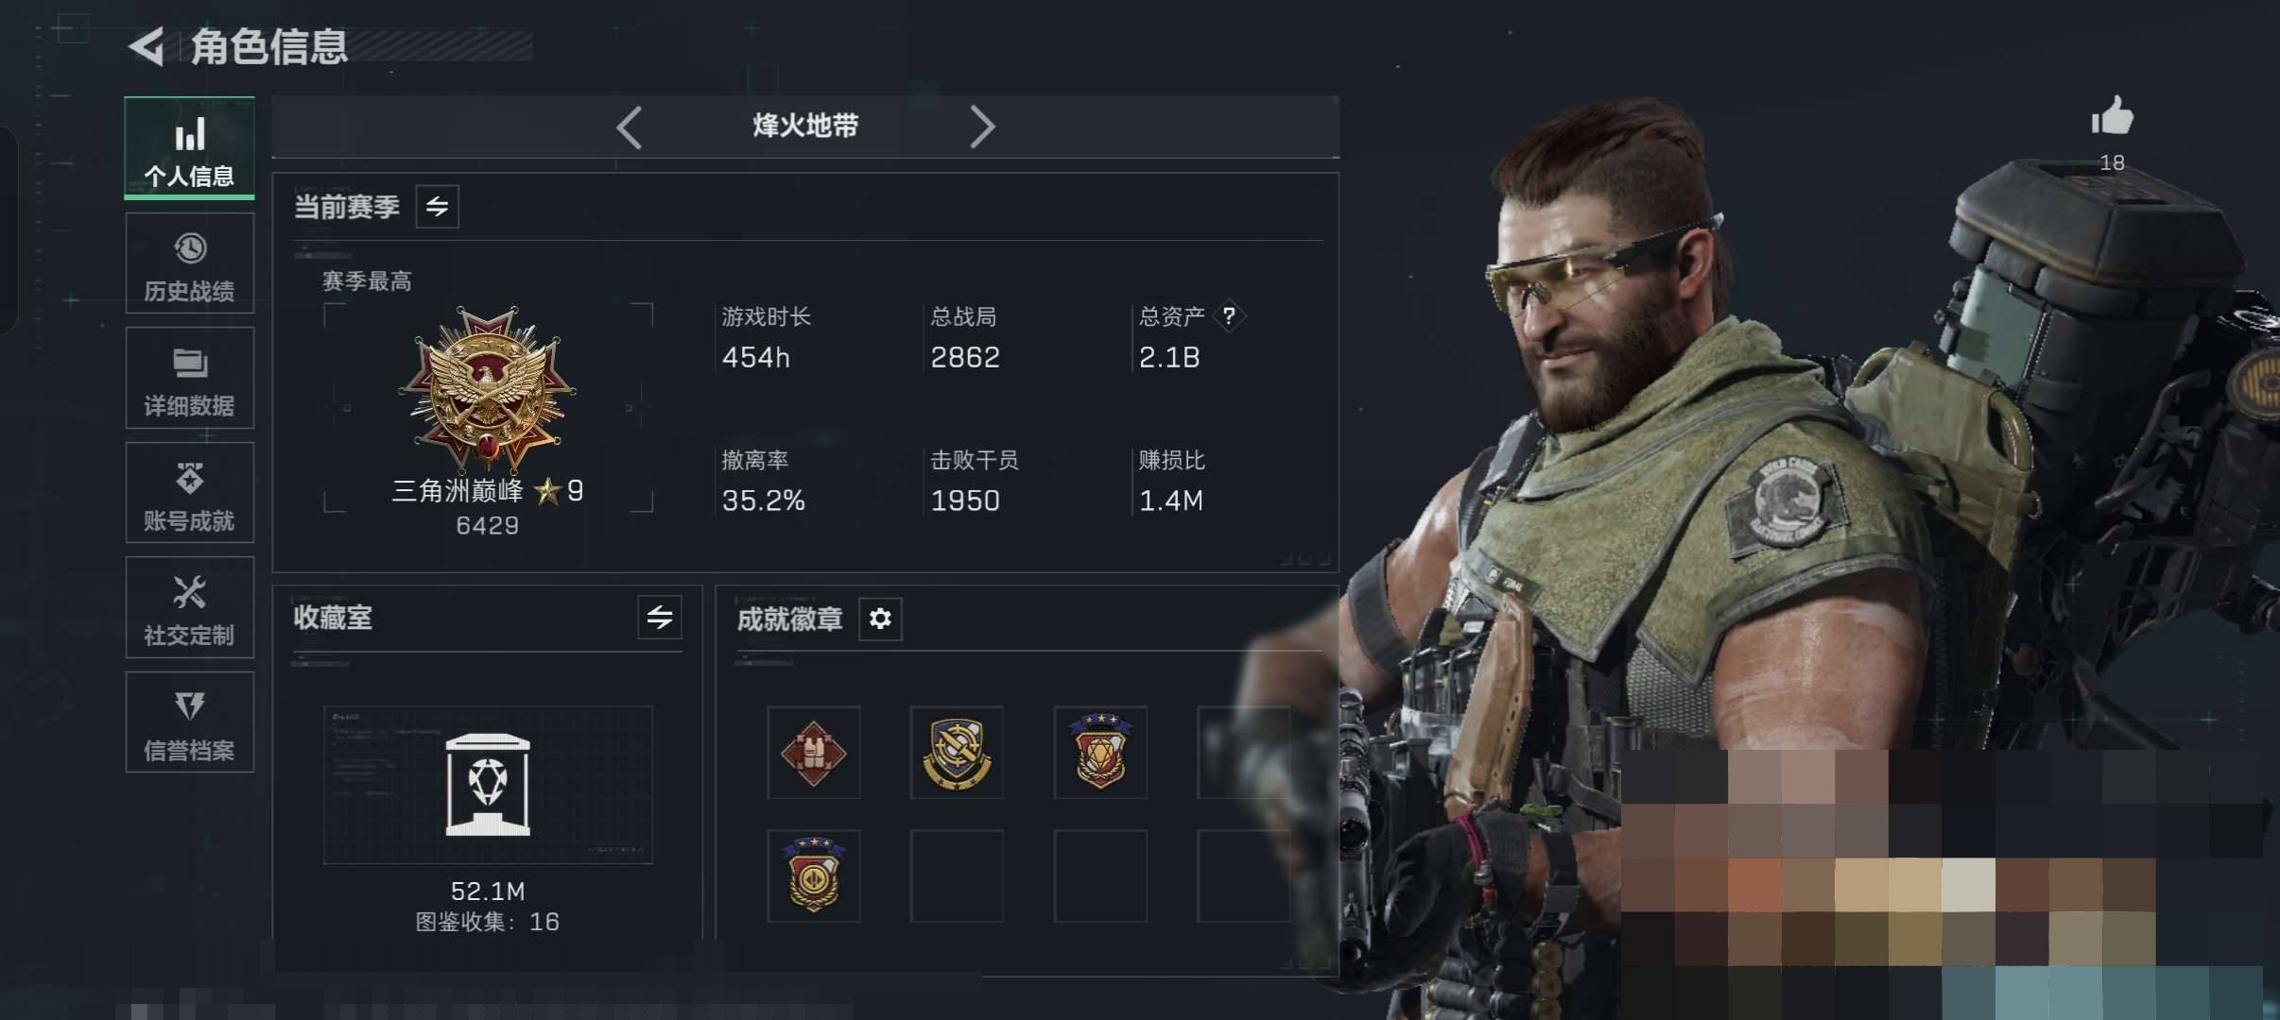This screenshot has height=1020, width=2280.
Task: Toggle the 收藏室 swap icon
Action: (x=659, y=618)
